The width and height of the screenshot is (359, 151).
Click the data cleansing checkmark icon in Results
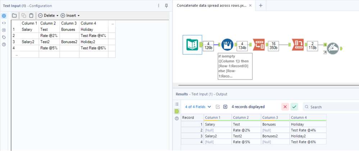click(x=218, y=107)
